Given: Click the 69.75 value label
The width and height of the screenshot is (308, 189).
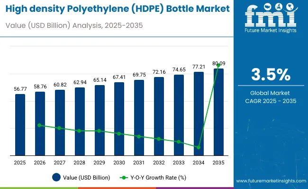Looking at the screenshot, I should tap(139, 75).
